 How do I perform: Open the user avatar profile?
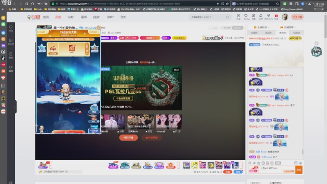coord(285,17)
